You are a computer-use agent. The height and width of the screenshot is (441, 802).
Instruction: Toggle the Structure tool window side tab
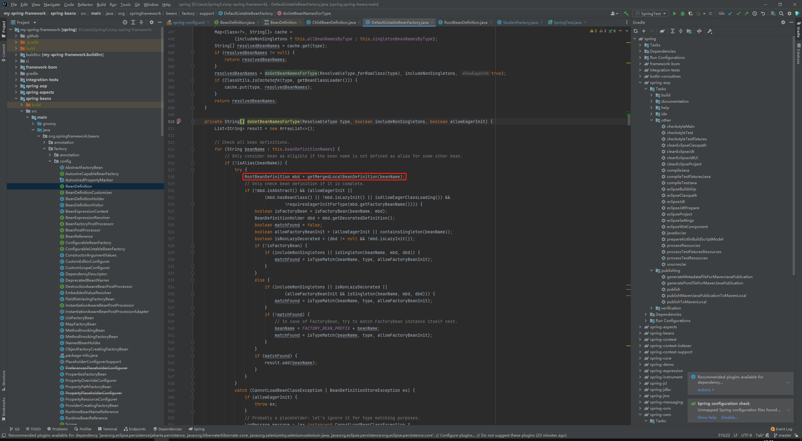click(4, 380)
